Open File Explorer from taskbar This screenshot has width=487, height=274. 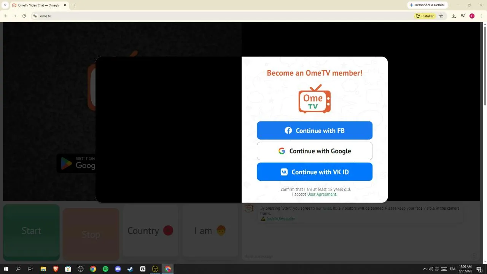[x=43, y=269]
